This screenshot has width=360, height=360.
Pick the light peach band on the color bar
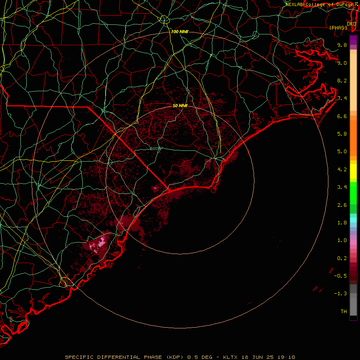pyautogui.click(x=353, y=82)
